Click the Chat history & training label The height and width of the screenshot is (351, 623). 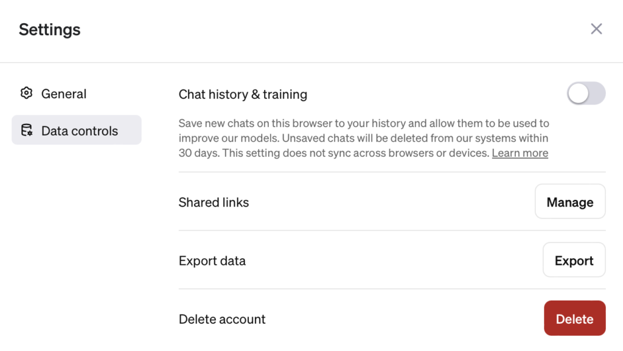click(x=243, y=94)
